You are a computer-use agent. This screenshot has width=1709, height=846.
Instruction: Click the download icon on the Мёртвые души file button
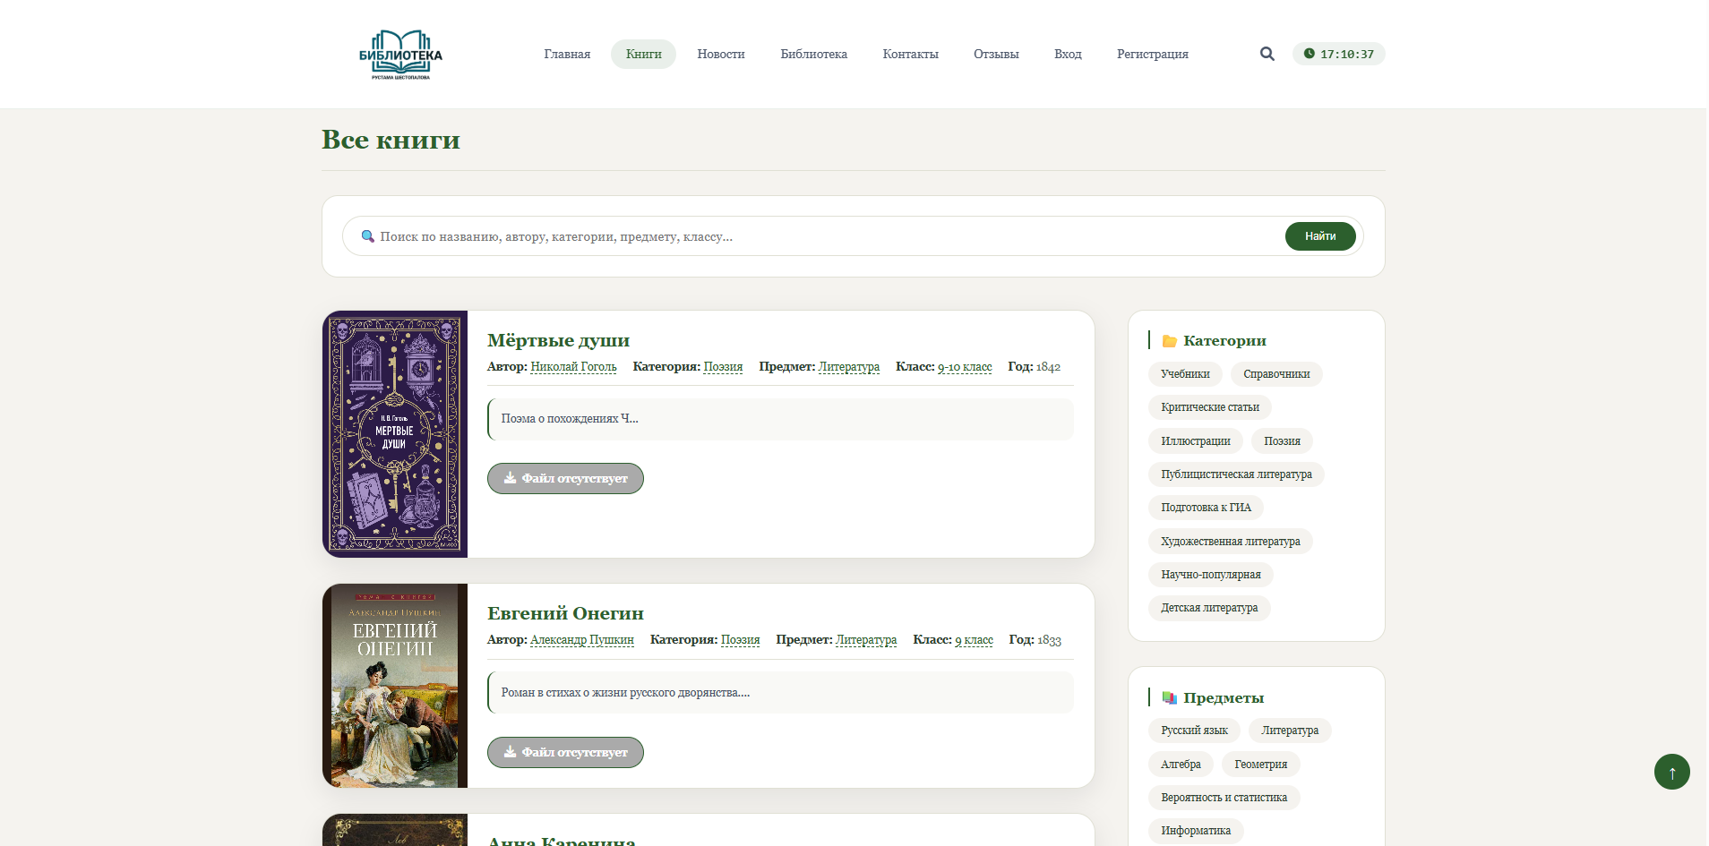click(x=510, y=478)
